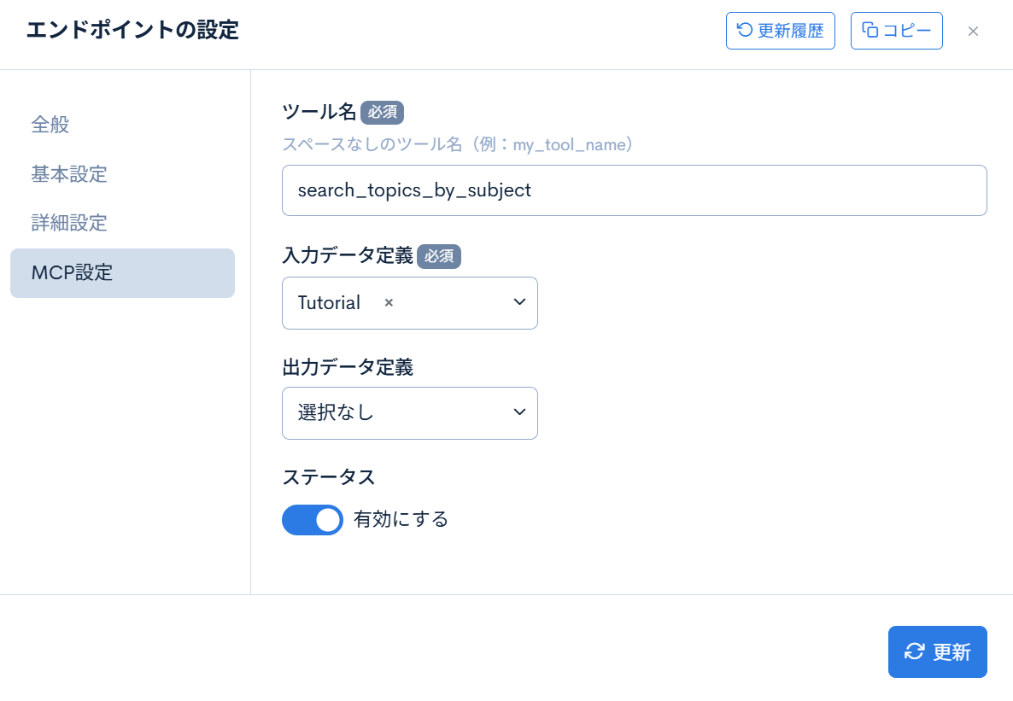Disable the ステータス toggle switch
The image size is (1013, 701).
coord(313,519)
